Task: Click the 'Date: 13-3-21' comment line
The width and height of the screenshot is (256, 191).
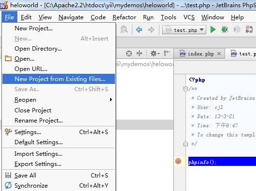Action: [x=213, y=116]
